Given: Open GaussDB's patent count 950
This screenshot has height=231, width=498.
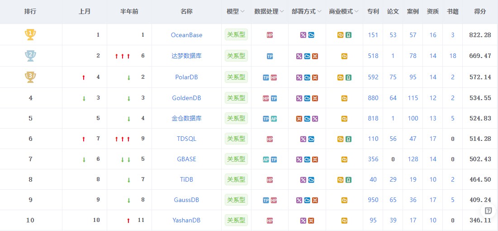Looking at the screenshot, I should 373,200.
